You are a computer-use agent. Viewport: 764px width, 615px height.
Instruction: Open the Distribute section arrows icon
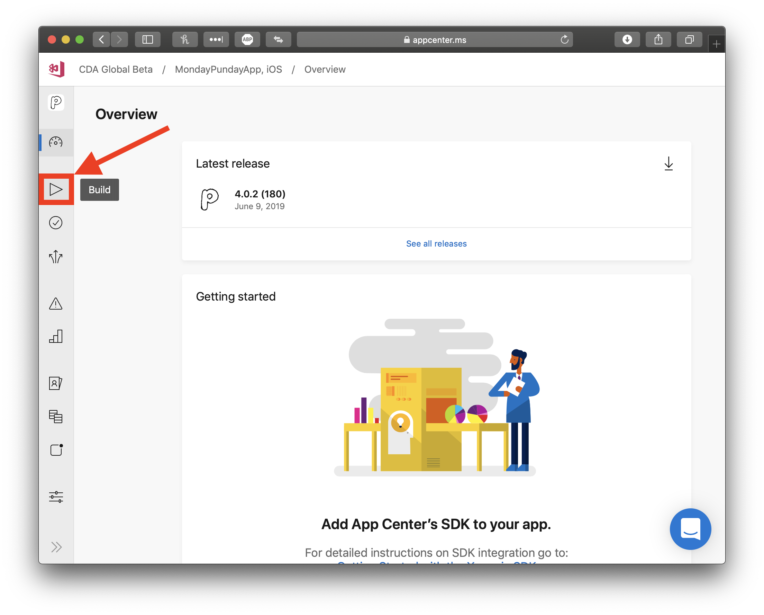pyautogui.click(x=56, y=257)
